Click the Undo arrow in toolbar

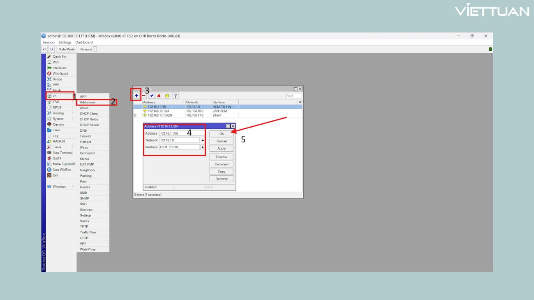pyautogui.click(x=45, y=49)
